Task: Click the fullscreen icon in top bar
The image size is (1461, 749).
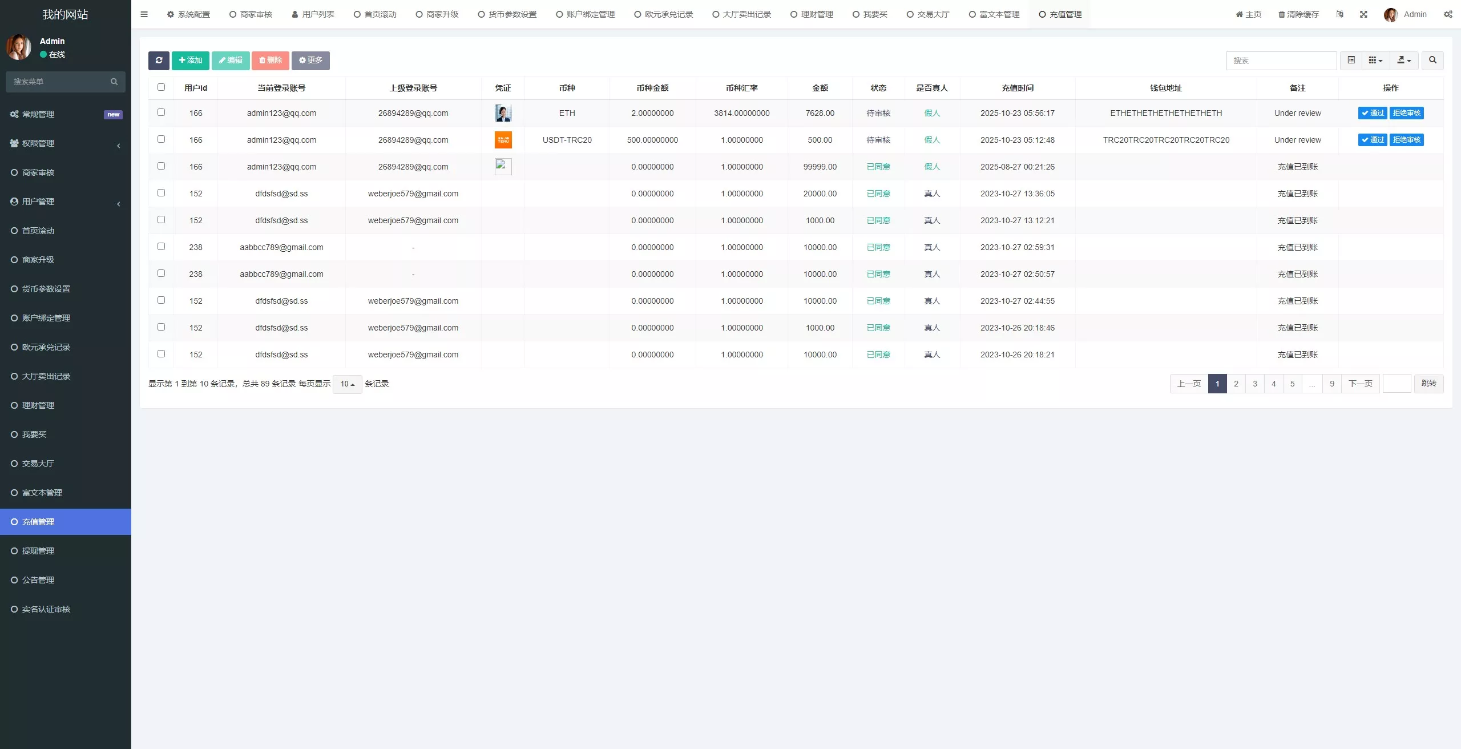Action: tap(1363, 14)
